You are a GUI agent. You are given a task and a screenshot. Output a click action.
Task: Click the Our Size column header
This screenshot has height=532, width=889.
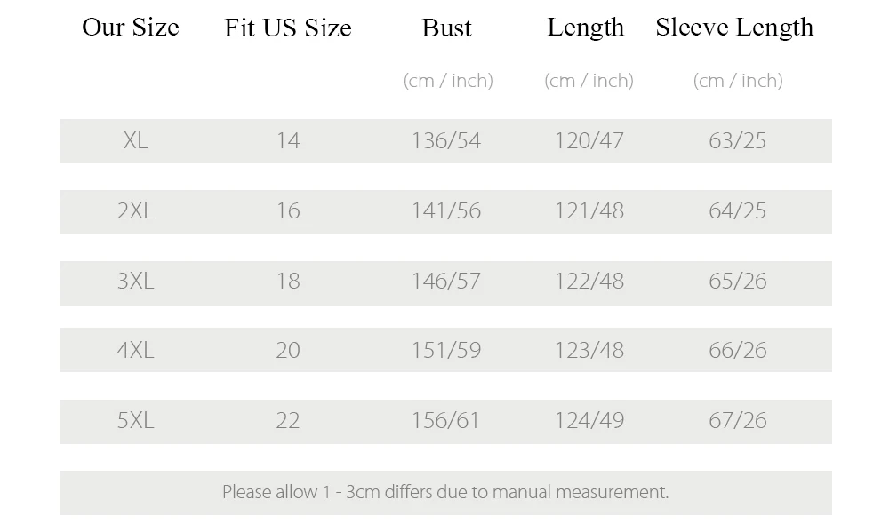click(x=131, y=27)
